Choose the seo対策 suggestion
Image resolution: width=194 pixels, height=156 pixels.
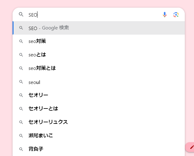click(99, 41)
